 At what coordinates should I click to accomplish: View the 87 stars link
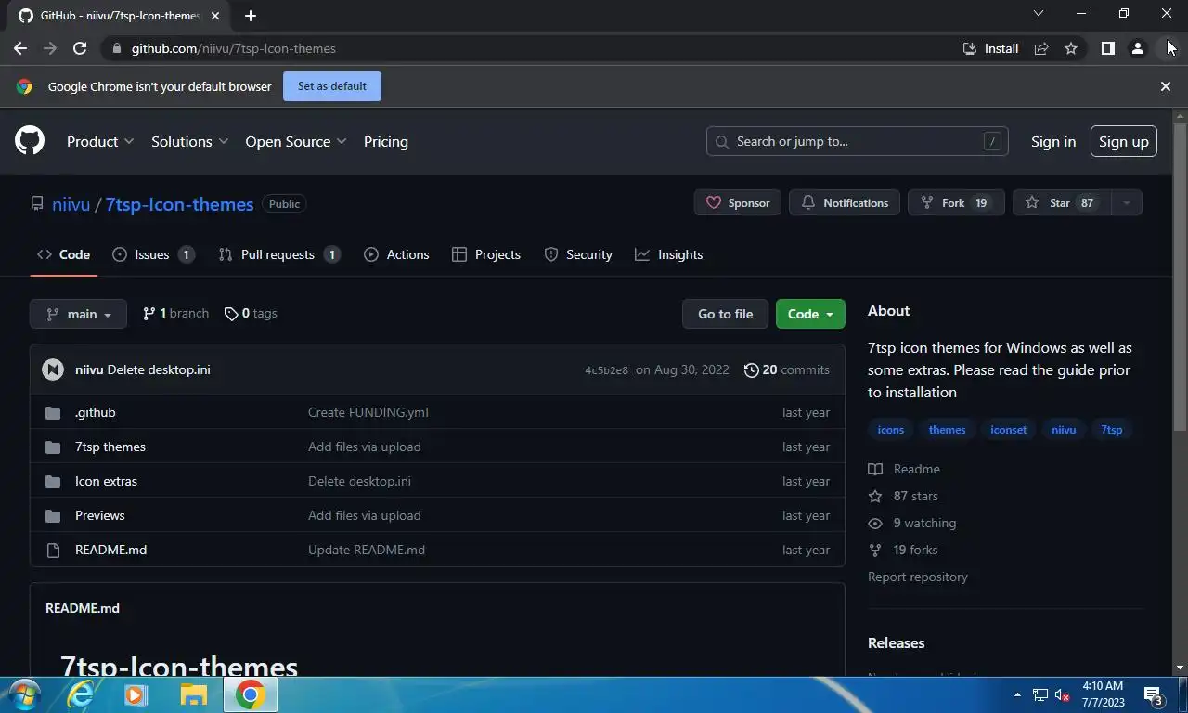pos(904,496)
